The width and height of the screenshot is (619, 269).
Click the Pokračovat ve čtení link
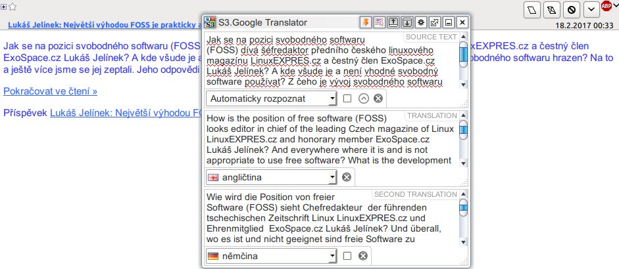(50, 91)
